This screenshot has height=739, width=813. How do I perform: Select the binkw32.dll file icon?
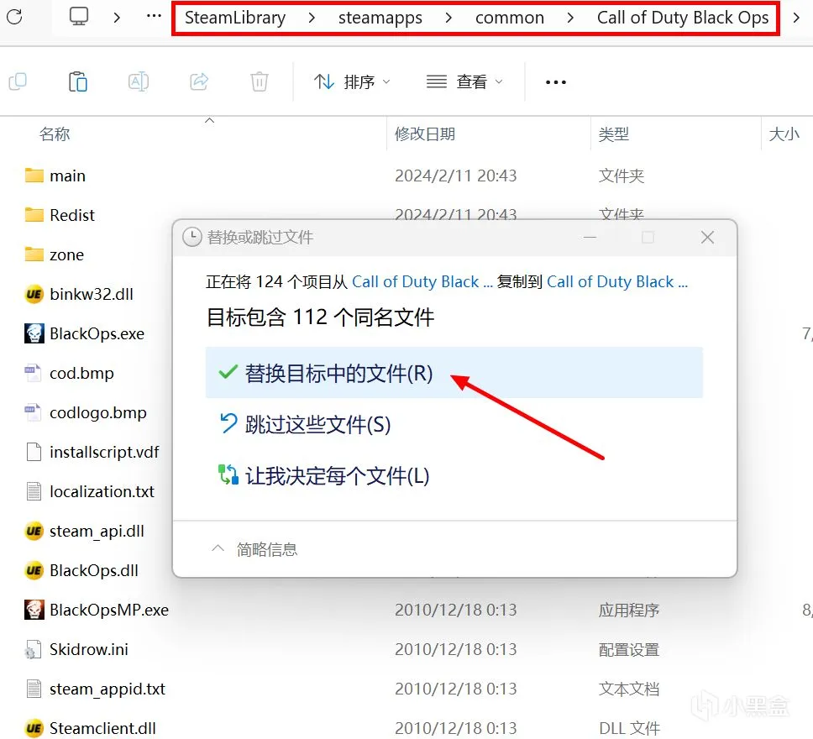click(x=34, y=294)
